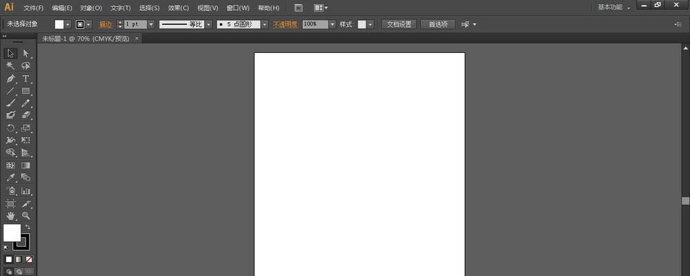Select the Rectangle tool
690x276 pixels.
tap(26, 91)
